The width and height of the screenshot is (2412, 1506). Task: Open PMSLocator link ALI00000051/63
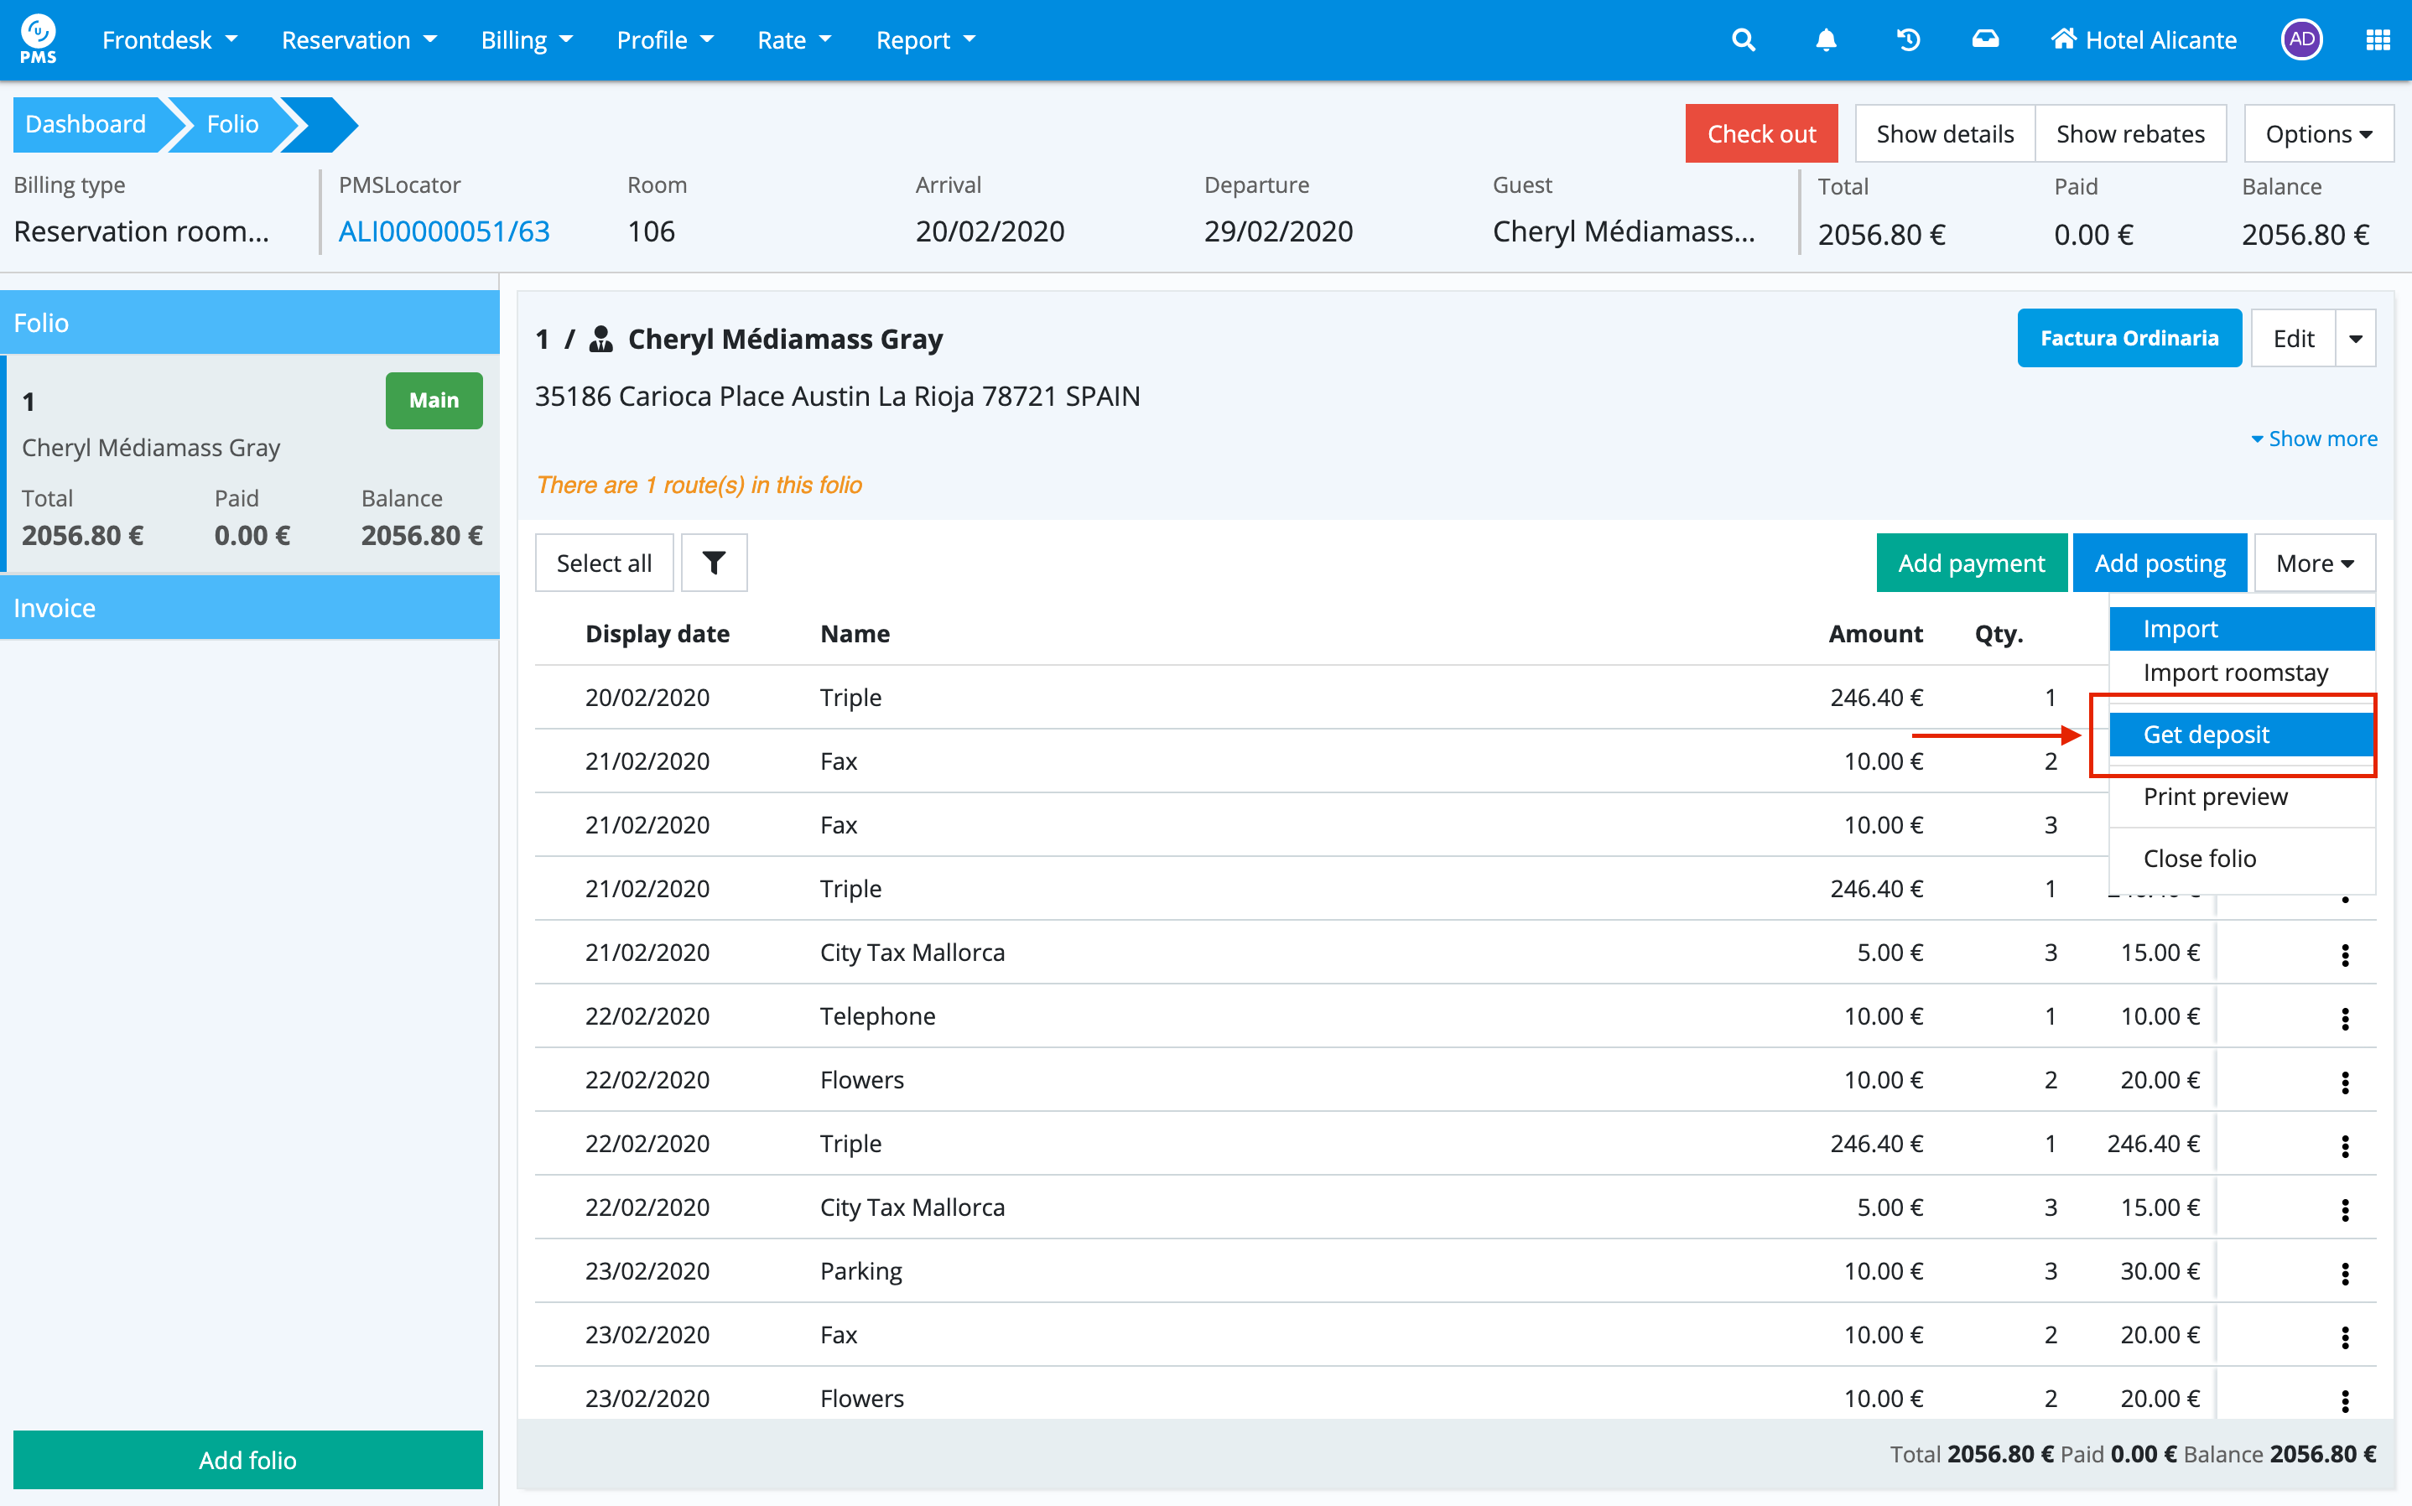(444, 232)
